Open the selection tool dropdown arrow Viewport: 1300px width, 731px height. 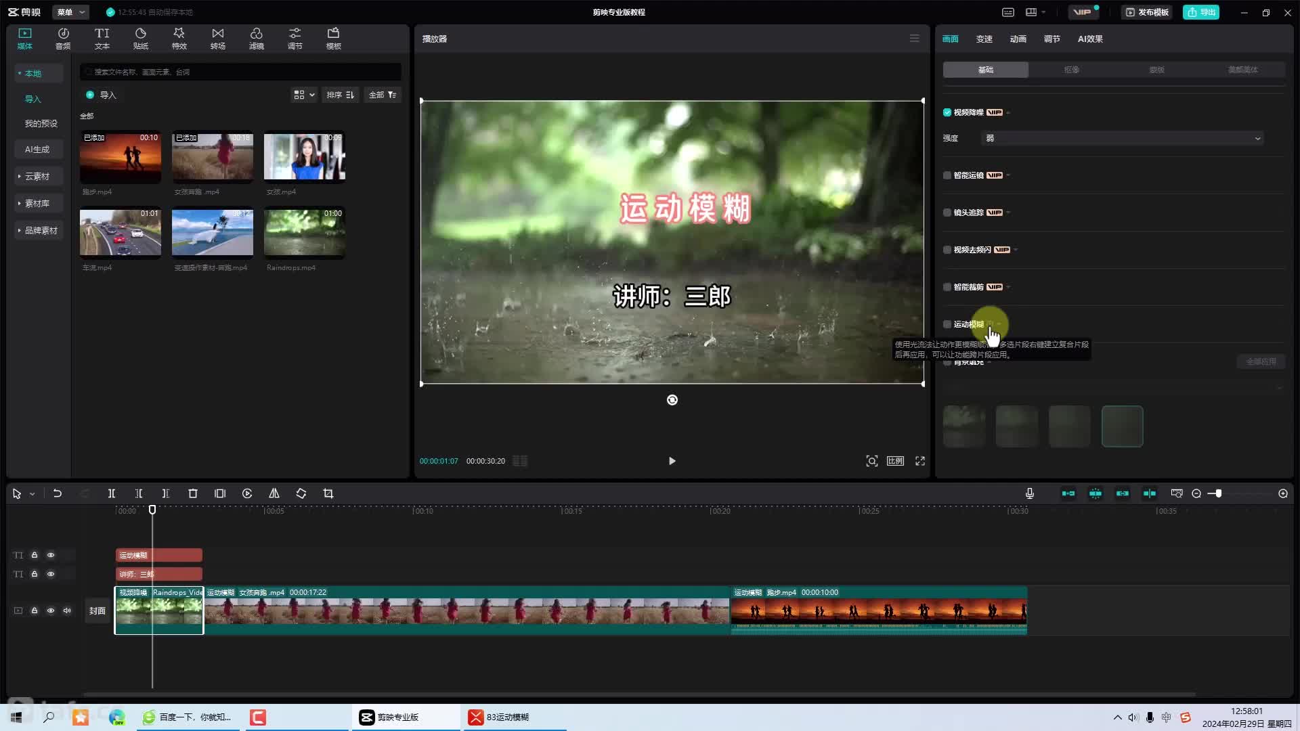pos(32,494)
